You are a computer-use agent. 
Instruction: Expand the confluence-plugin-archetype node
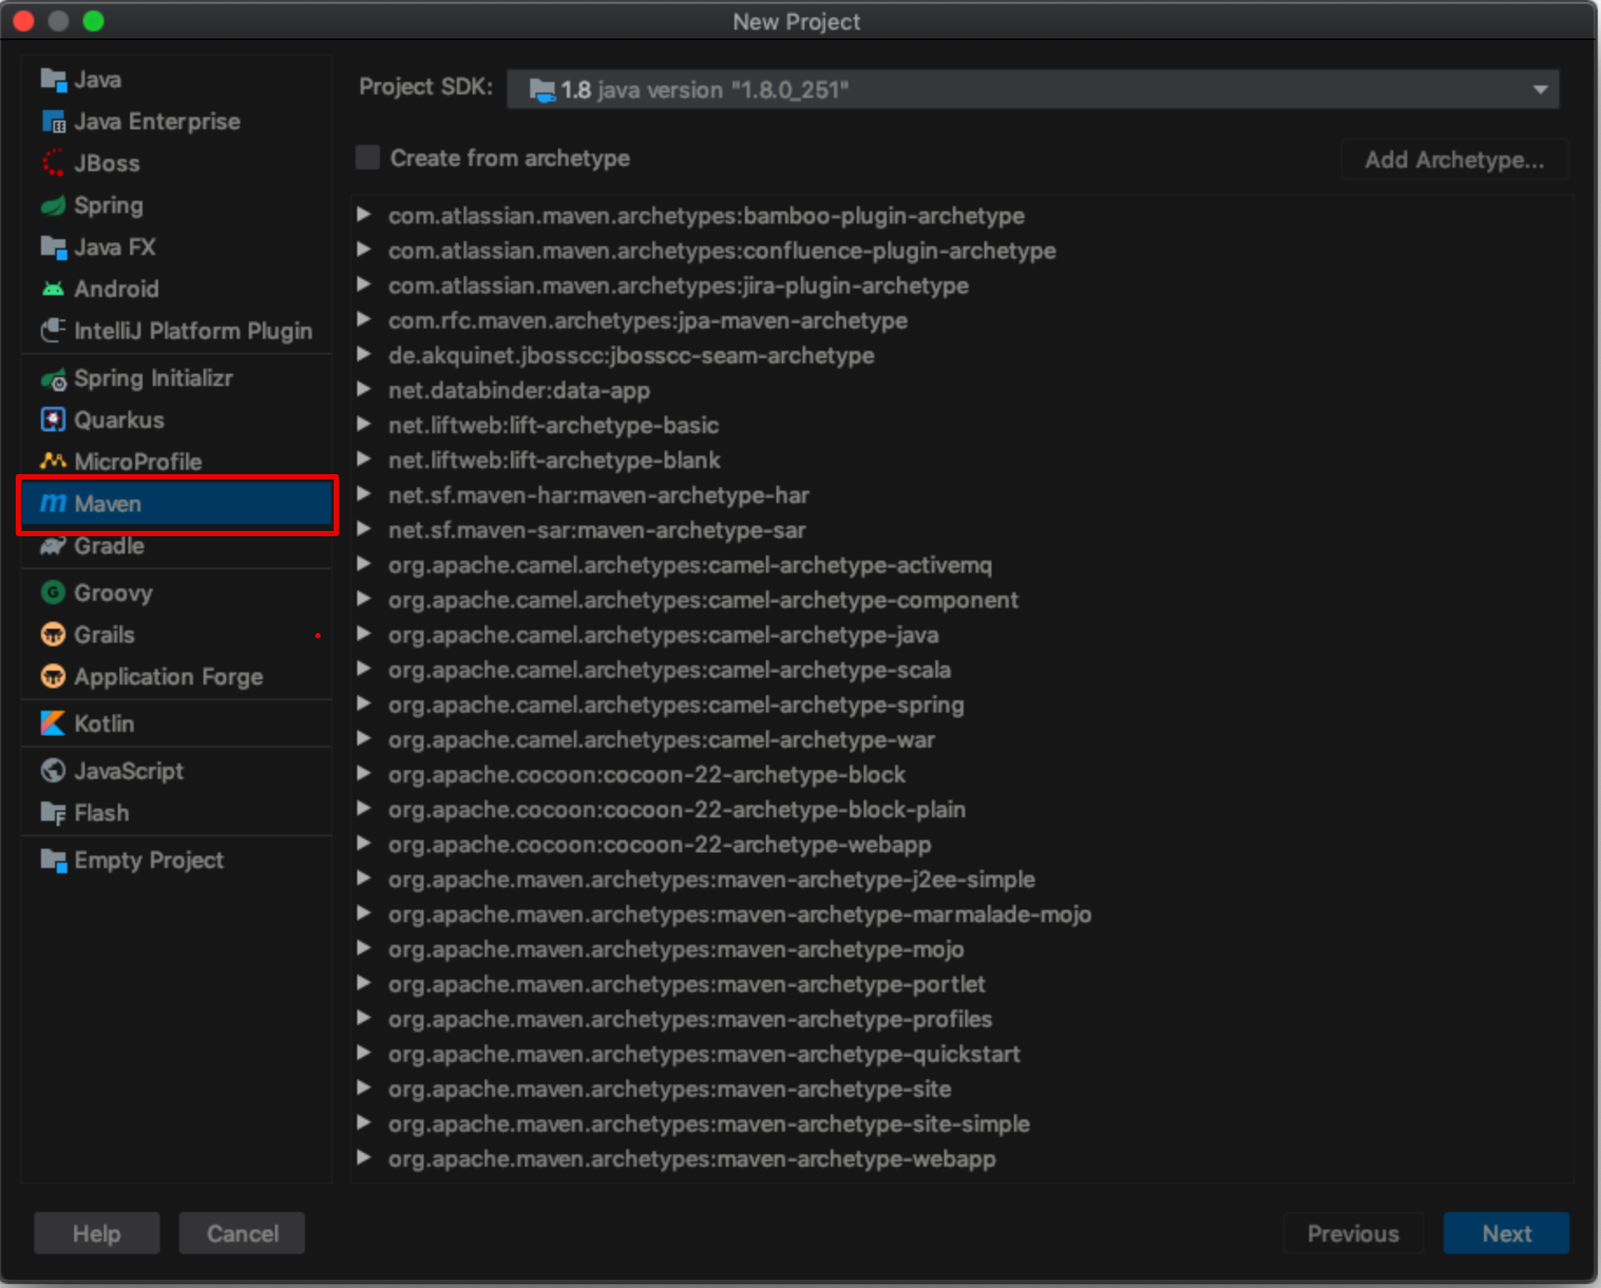364,250
